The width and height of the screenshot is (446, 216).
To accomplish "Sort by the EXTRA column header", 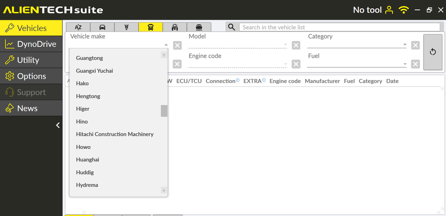I will click(x=252, y=81).
